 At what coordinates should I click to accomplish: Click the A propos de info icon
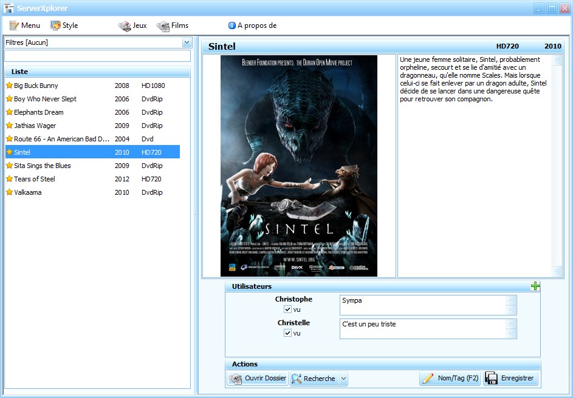tap(232, 25)
